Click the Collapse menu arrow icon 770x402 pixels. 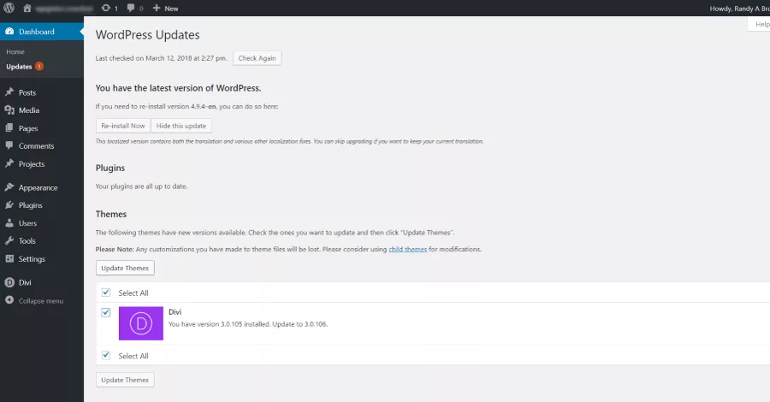[x=9, y=300]
